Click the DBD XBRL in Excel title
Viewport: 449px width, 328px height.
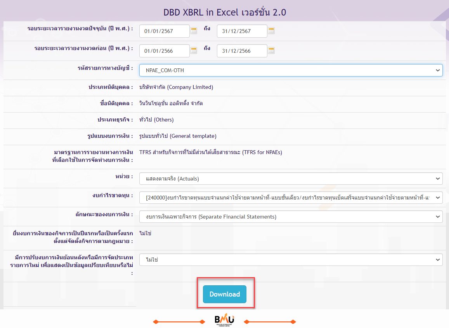[224, 12]
